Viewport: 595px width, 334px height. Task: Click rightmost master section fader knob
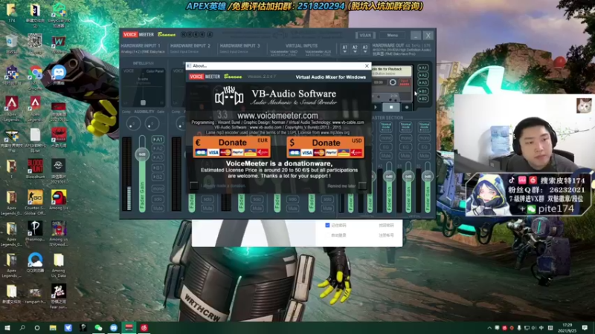(427, 177)
